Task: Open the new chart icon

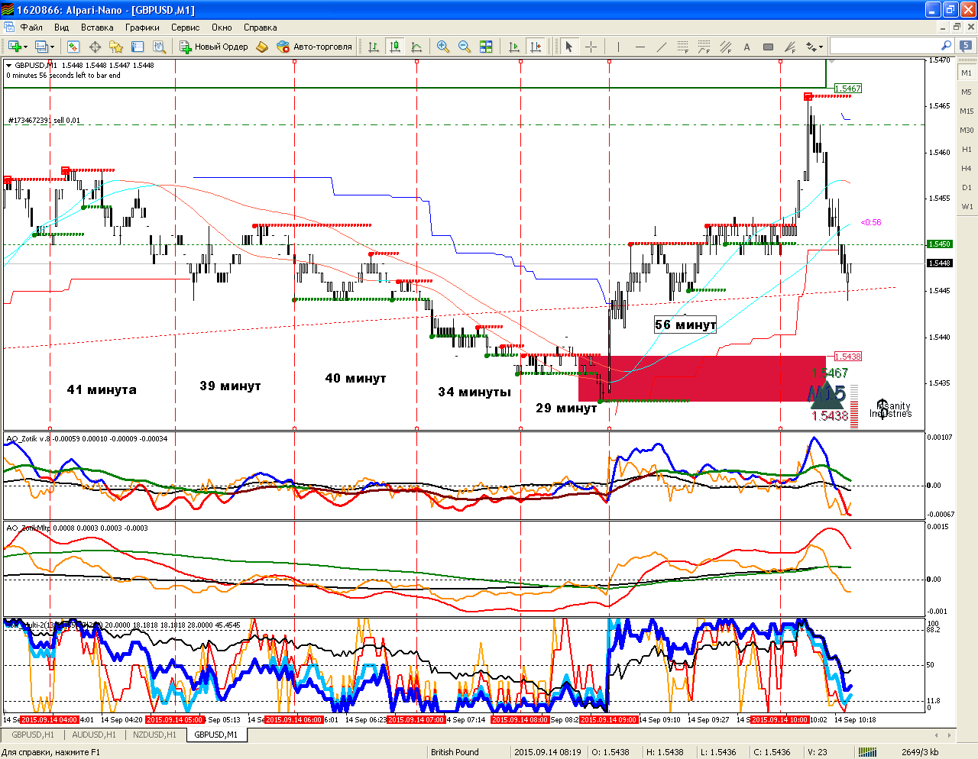Action: tap(15, 47)
